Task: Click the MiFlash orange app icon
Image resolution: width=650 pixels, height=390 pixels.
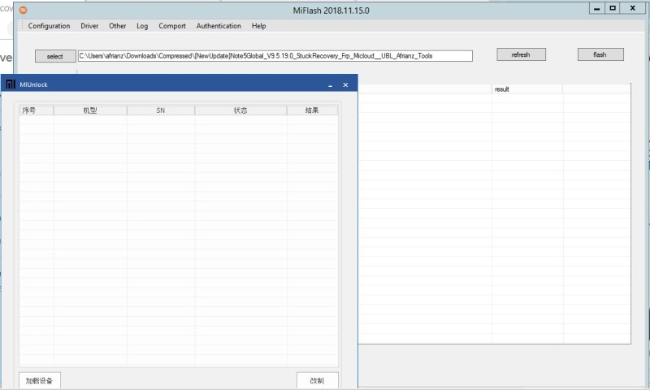Action: coord(24,10)
